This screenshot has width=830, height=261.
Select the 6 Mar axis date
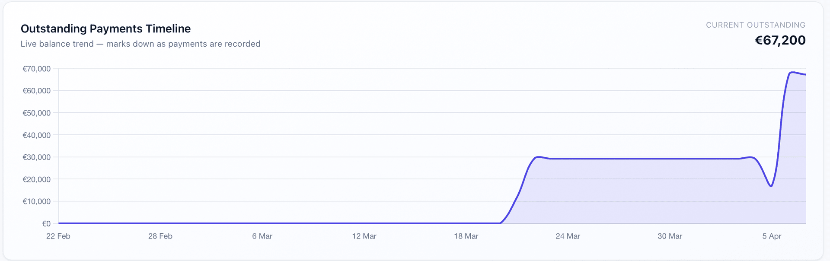click(x=262, y=236)
